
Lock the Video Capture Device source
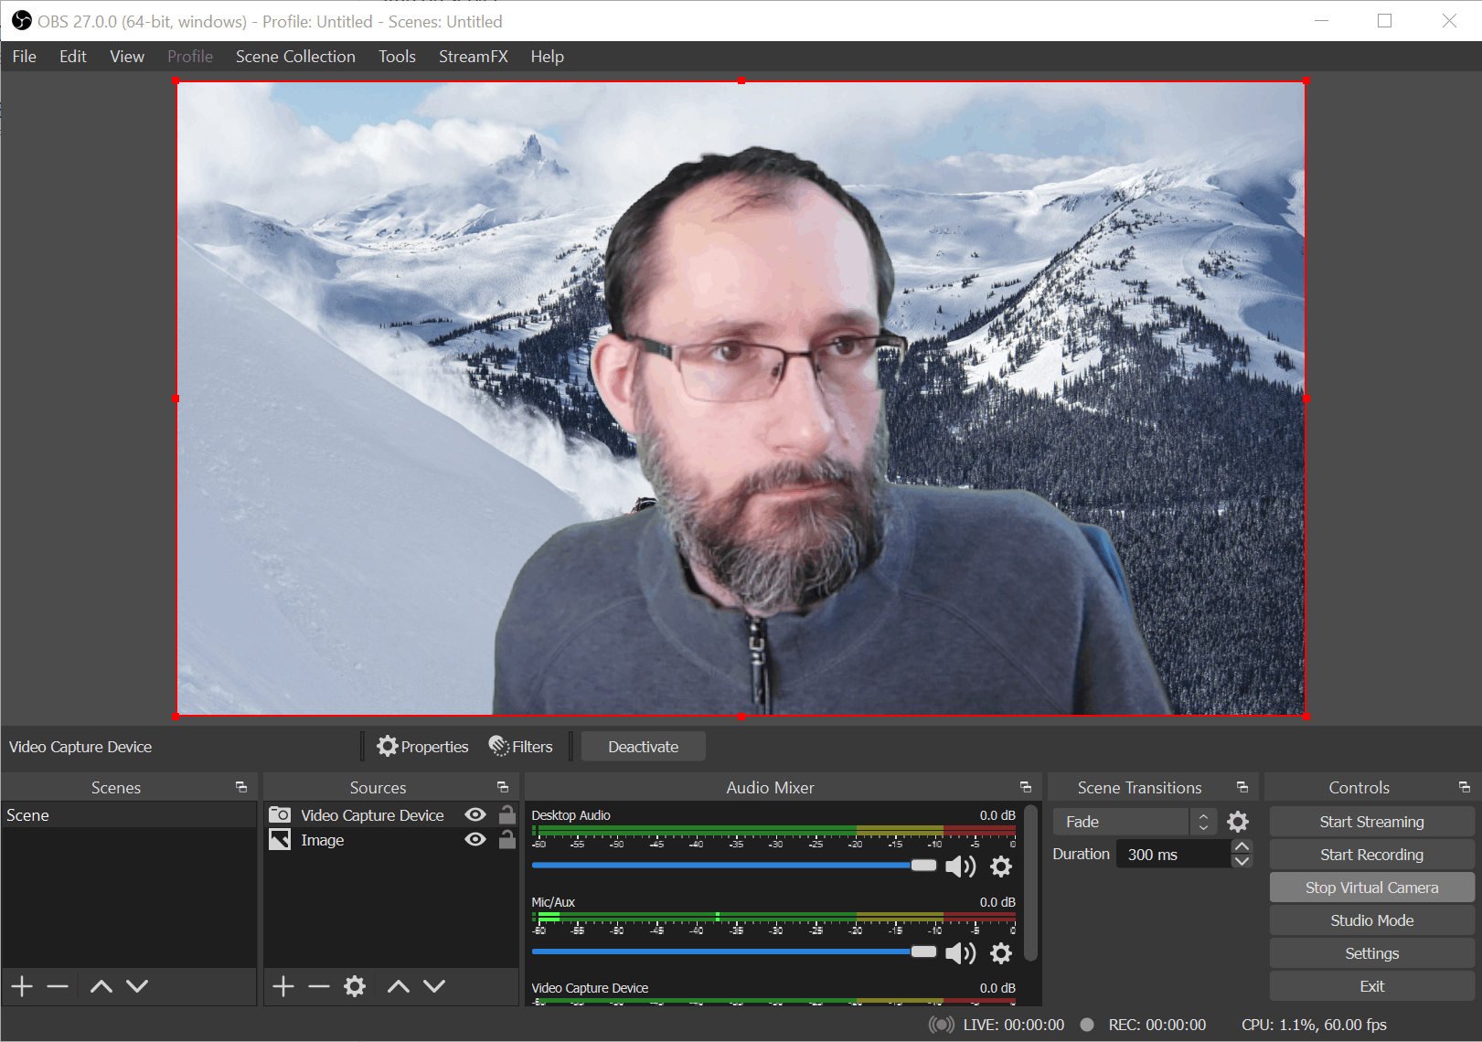[x=507, y=814]
